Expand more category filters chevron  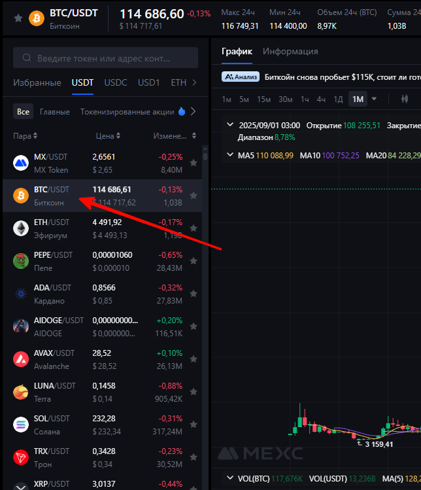pyautogui.click(x=193, y=111)
